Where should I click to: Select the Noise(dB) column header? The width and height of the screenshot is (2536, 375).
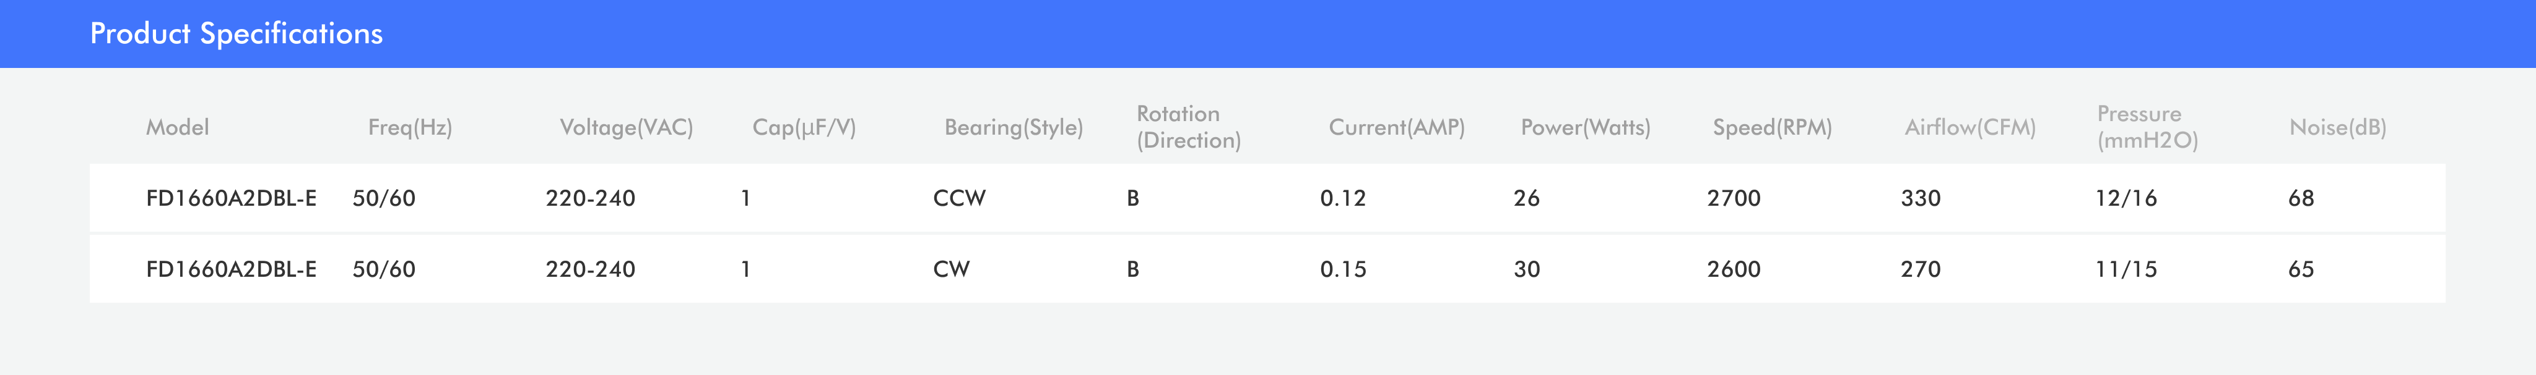[2337, 128]
